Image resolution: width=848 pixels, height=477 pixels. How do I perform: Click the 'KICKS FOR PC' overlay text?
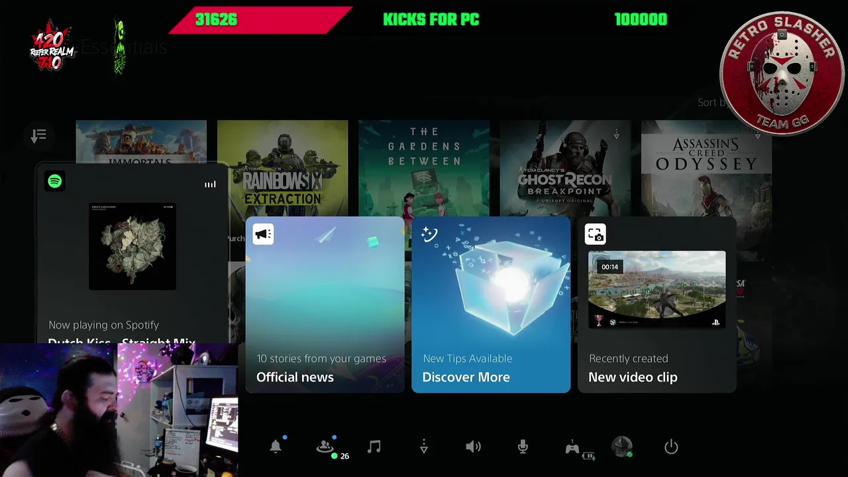[431, 19]
